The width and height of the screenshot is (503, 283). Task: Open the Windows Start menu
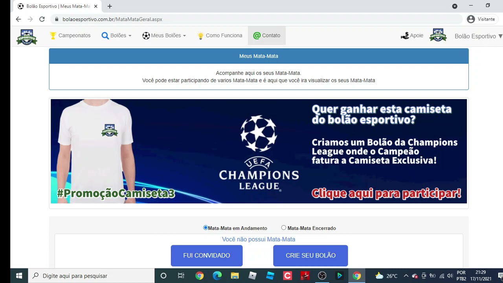tap(19, 276)
